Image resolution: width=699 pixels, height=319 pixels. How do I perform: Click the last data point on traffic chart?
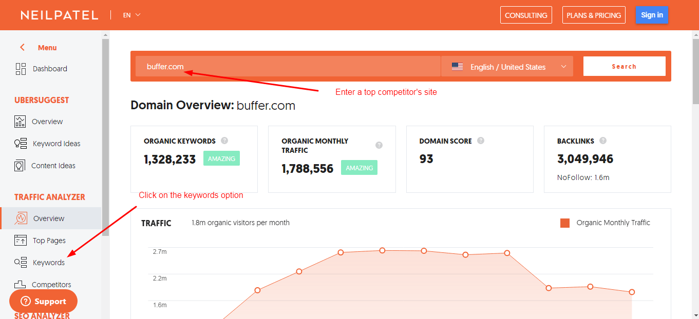coord(632,292)
